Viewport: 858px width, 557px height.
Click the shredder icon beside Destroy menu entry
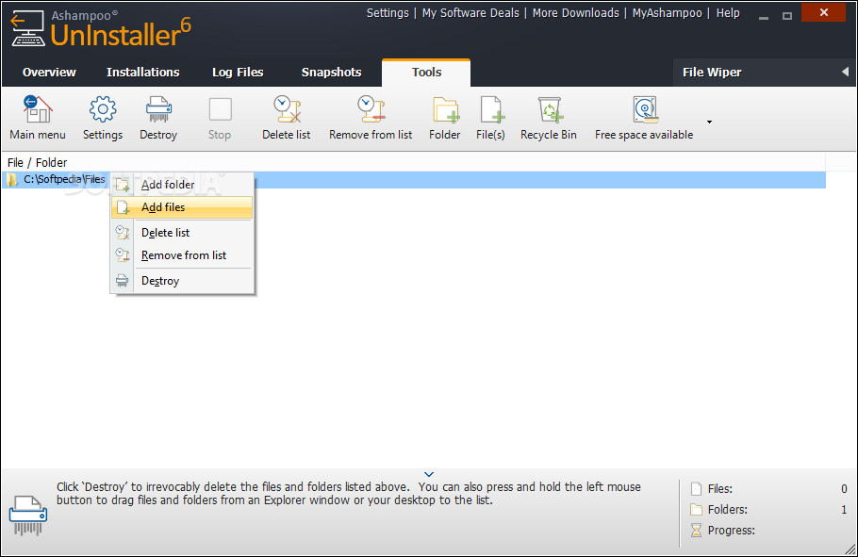tap(123, 281)
